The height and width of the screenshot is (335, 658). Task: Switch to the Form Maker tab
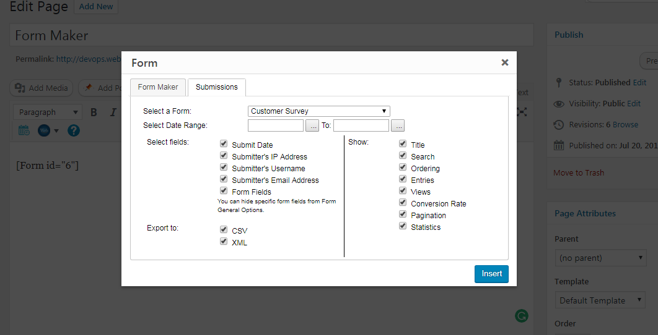tap(158, 87)
